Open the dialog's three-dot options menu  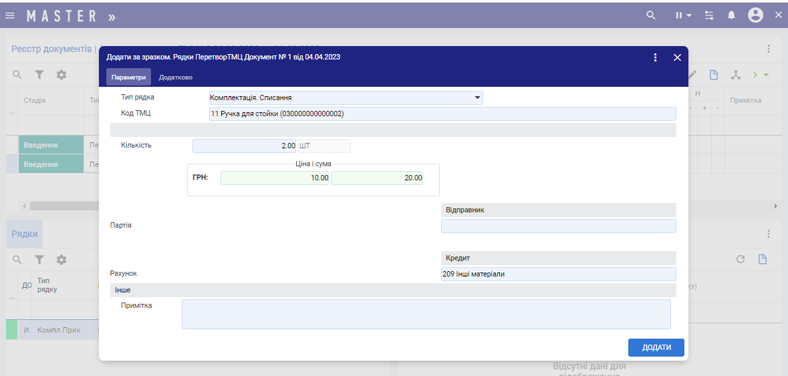(x=656, y=57)
